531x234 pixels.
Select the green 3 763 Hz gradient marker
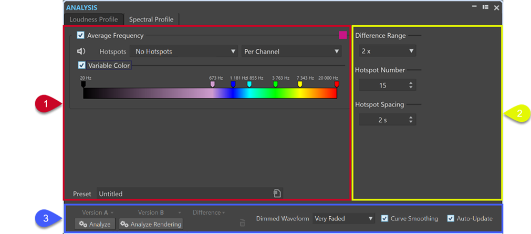(275, 84)
